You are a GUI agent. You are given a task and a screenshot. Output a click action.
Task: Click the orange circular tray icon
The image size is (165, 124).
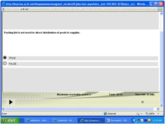pos(149,120)
